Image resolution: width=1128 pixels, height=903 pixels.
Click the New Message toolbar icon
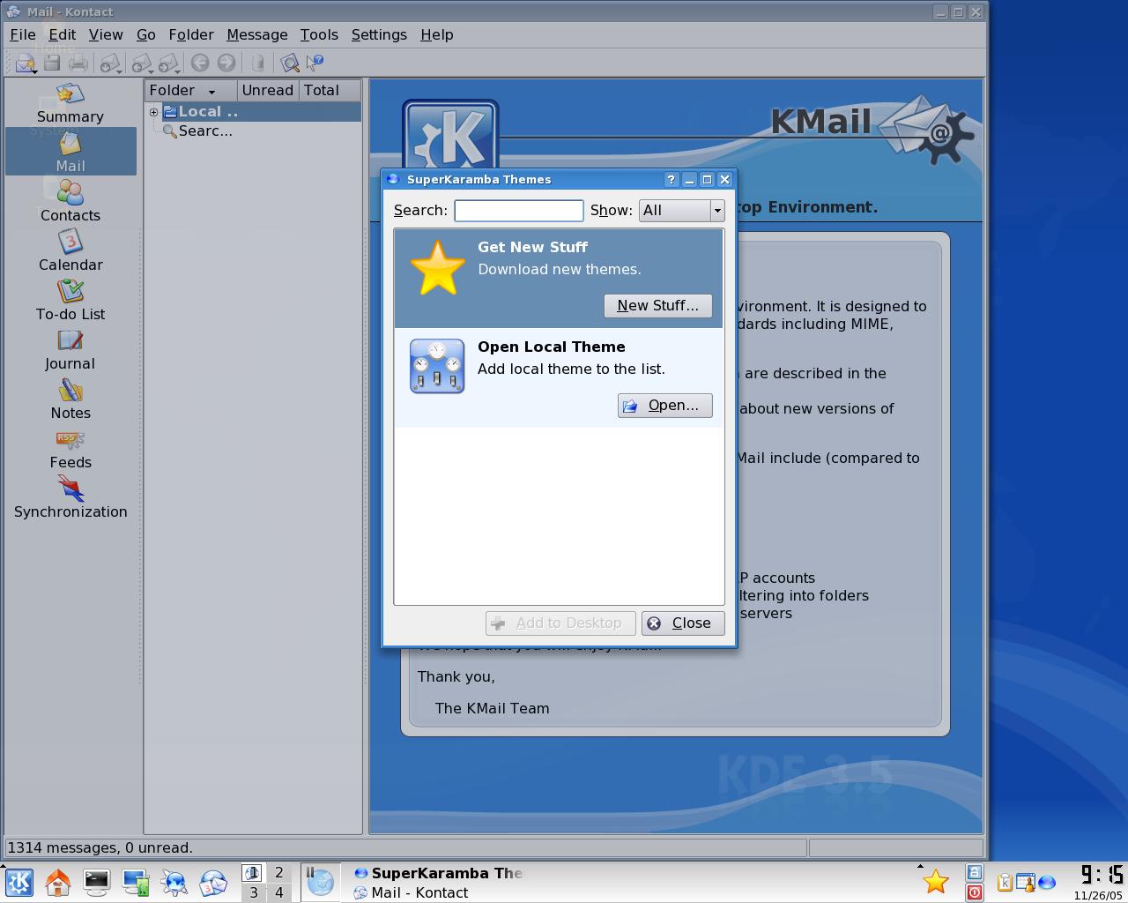(24, 63)
